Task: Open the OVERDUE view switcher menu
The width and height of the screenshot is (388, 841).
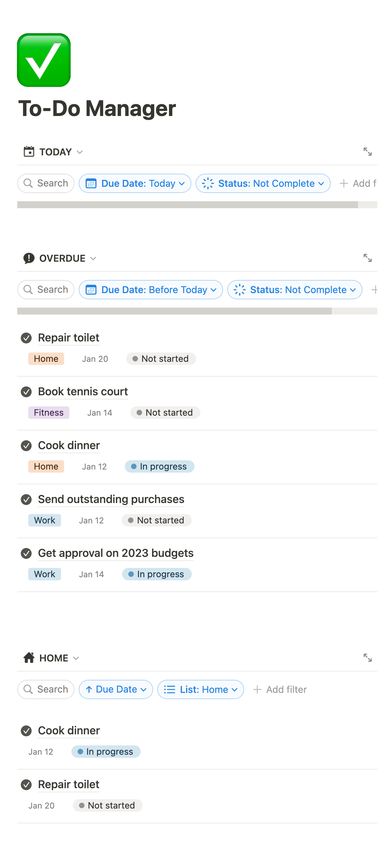Action: pos(62,258)
